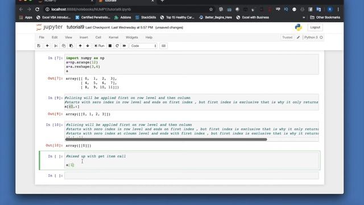Click the Out[10] array([[0]]) output

click(78, 146)
